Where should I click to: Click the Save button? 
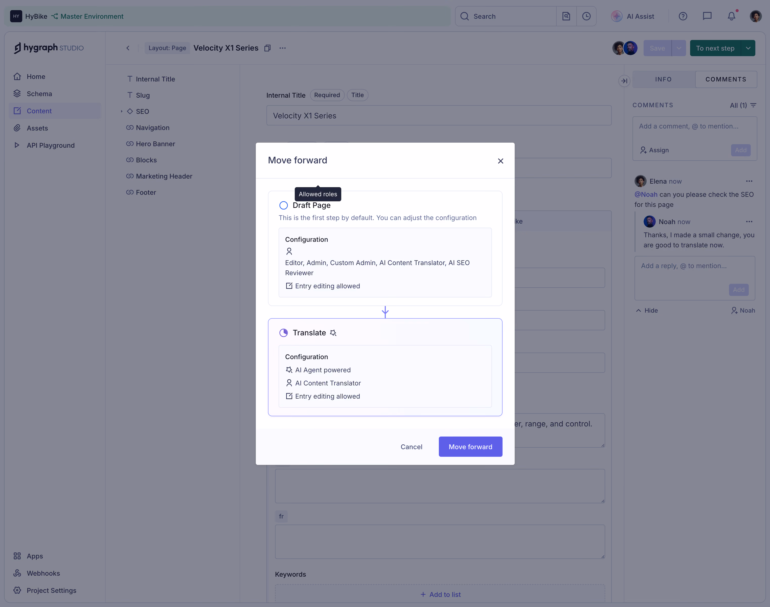coord(657,48)
